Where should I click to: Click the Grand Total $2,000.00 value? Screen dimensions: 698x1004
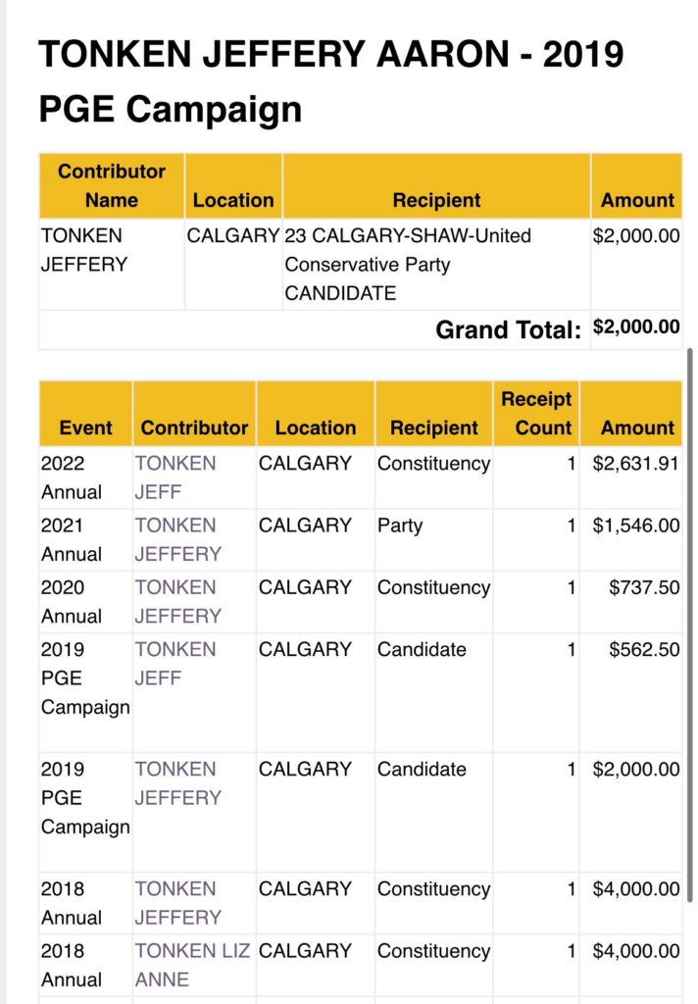636,327
